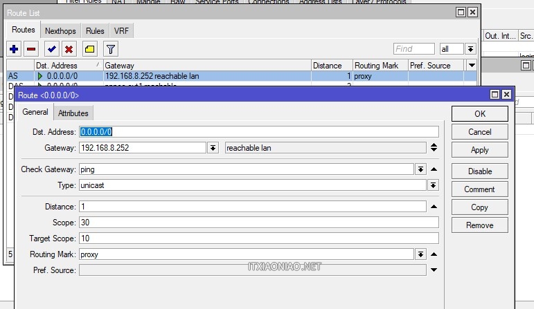Select the AS 0.0.0.0/0 route row

point(242,76)
